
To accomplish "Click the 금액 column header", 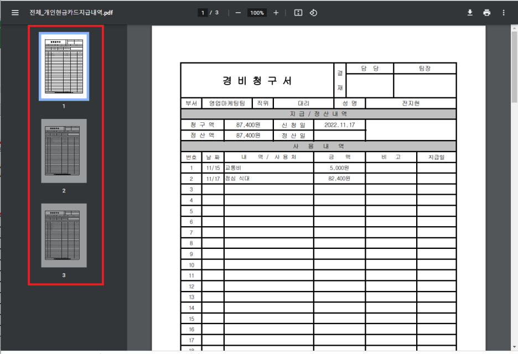I will coord(339,157).
